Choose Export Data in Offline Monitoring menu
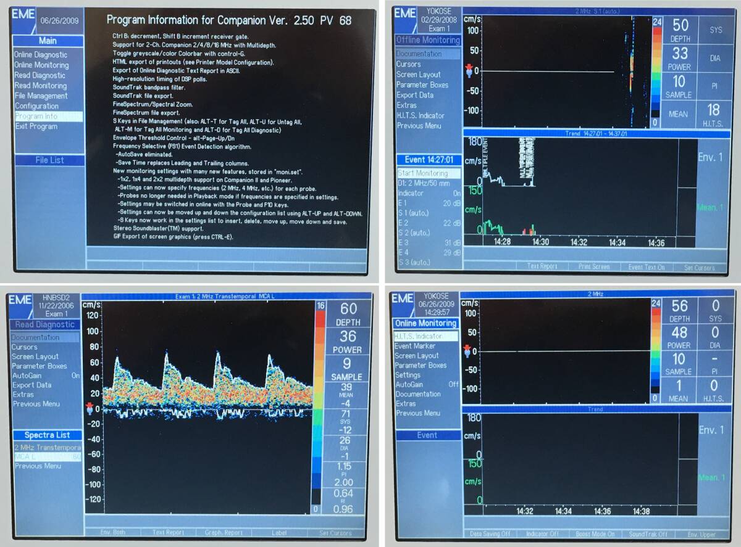Image resolution: width=741 pixels, height=547 pixels. 414,95
